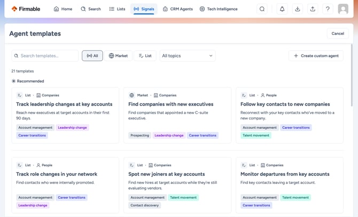
Task: Click the Career transitions tag on the Find companies card
Action: tap(203, 135)
